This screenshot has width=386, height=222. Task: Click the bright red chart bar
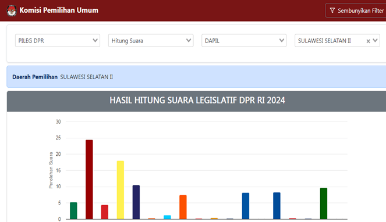105,212
